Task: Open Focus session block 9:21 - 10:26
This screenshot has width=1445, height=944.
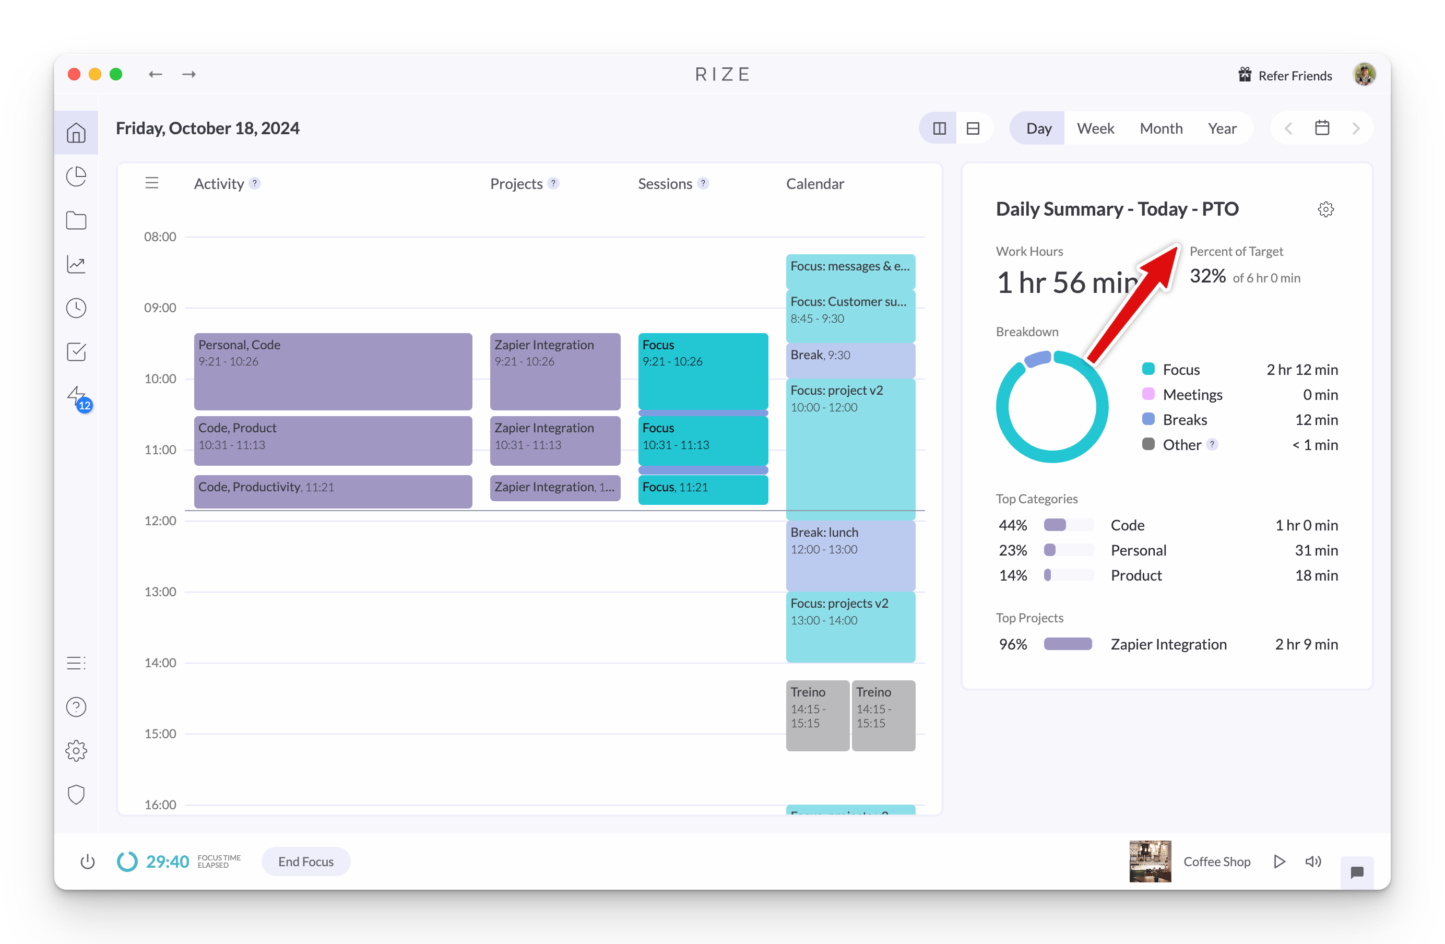Action: coord(703,372)
